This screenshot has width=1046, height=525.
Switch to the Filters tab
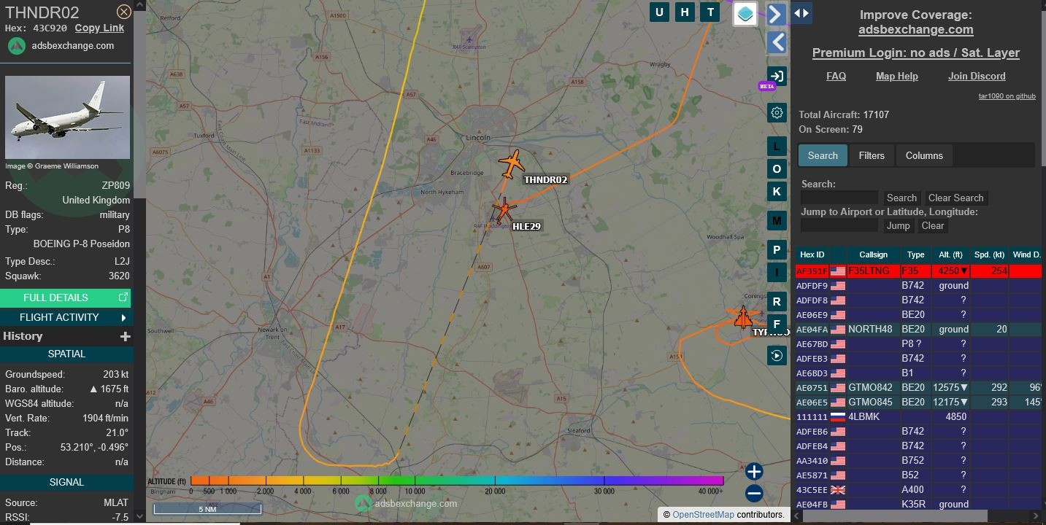click(871, 155)
